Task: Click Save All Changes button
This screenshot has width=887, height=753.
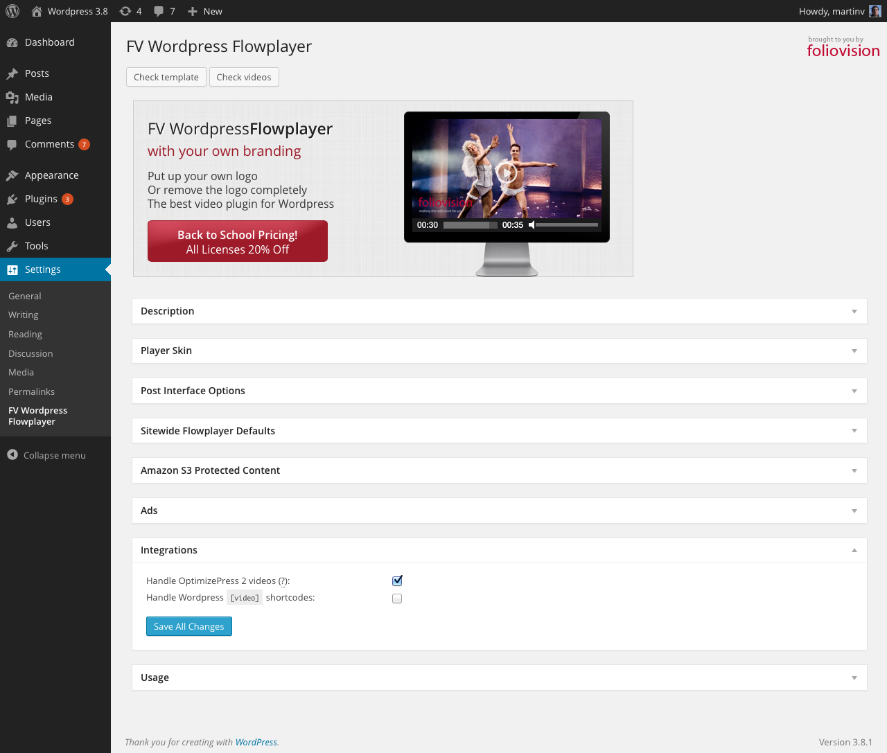Action: click(189, 626)
